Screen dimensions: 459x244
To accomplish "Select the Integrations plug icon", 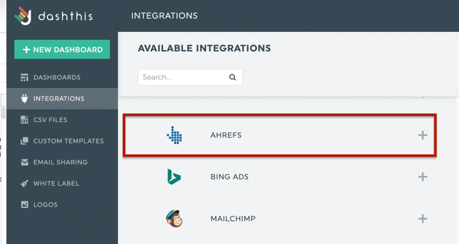I will 25,99.
